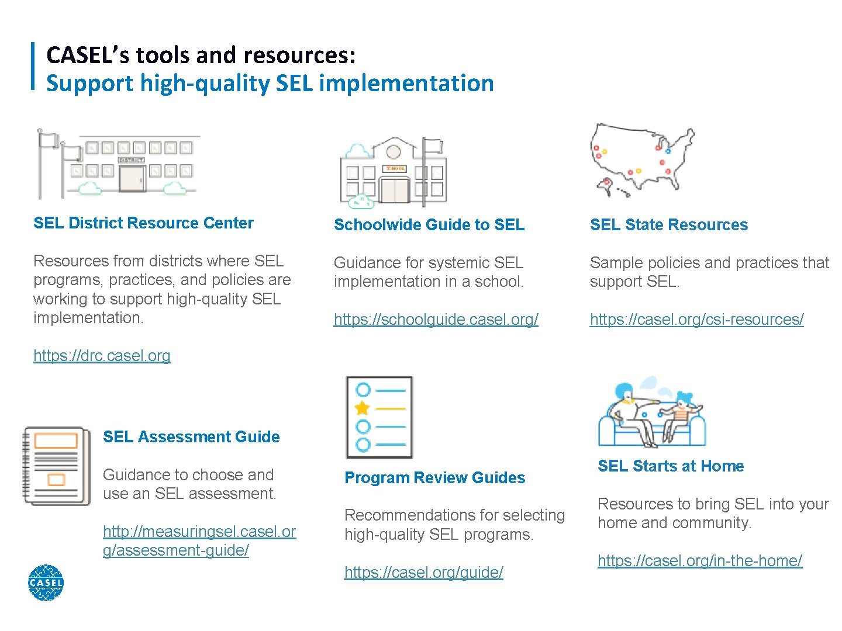Click the text 'Guidance to choose and use'
This screenshot has width=842, height=631.
click(189, 484)
